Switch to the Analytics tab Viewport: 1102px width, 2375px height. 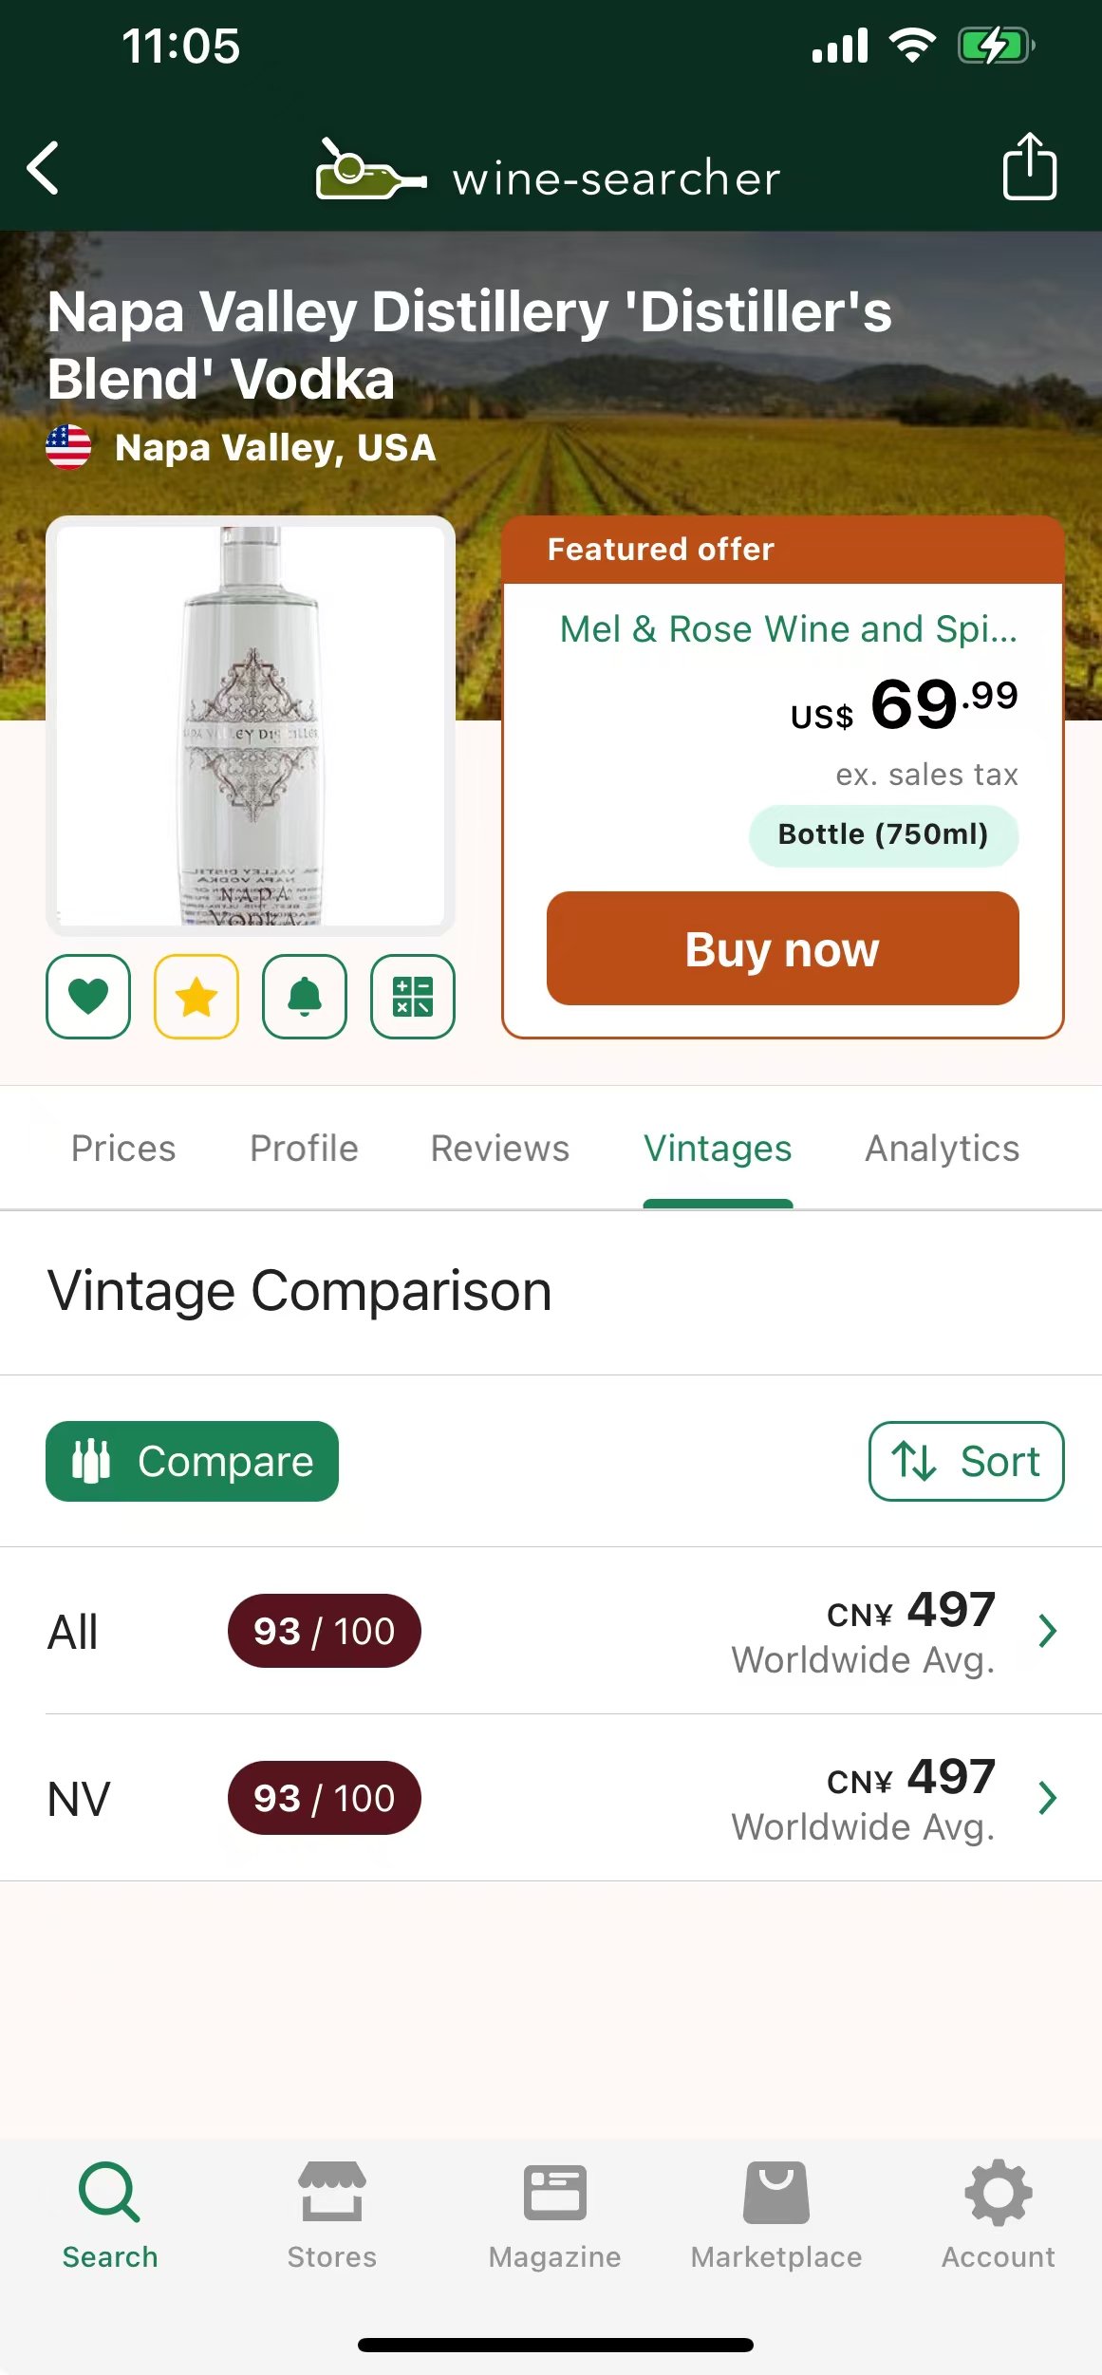tap(942, 1149)
